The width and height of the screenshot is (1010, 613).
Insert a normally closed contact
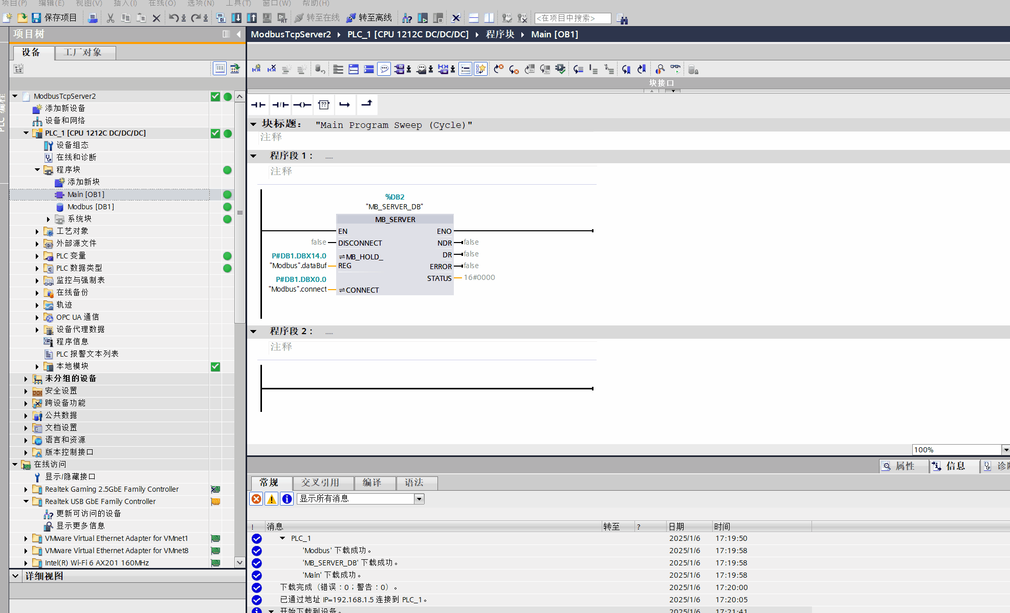[x=280, y=105]
